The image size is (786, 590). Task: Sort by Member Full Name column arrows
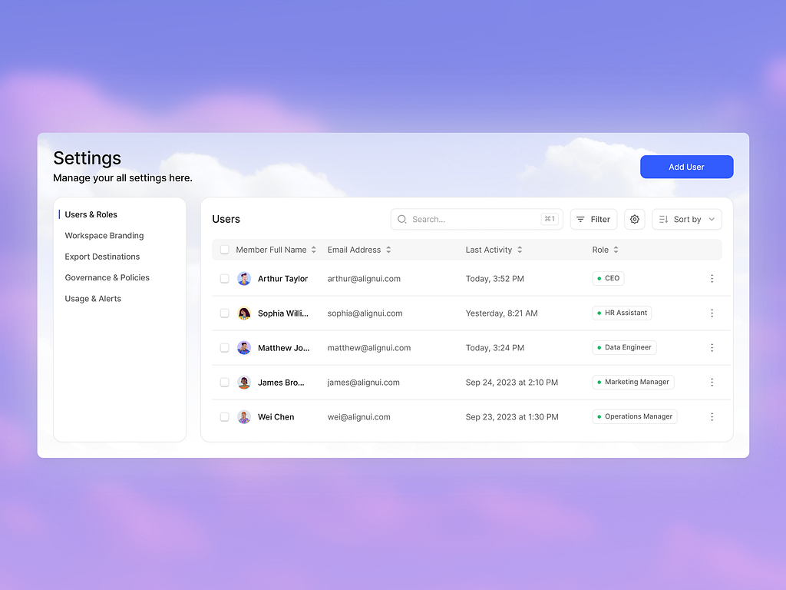pyautogui.click(x=314, y=250)
